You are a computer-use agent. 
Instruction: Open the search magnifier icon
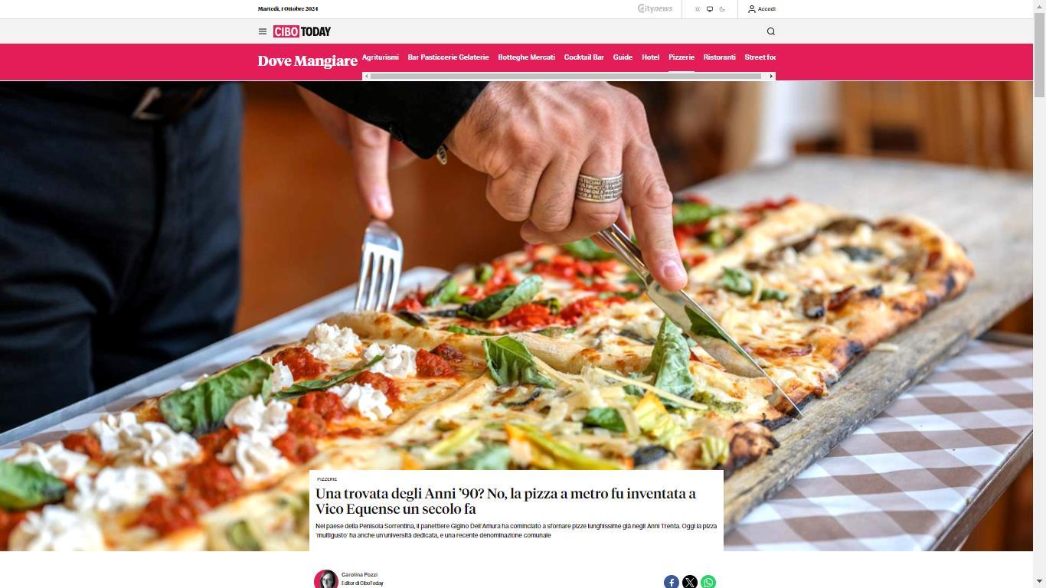pyautogui.click(x=771, y=31)
